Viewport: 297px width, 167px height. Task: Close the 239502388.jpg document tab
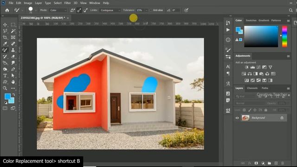pyautogui.click(x=68, y=18)
